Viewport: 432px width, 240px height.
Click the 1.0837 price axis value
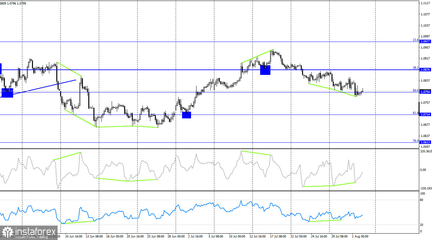coord(426,81)
